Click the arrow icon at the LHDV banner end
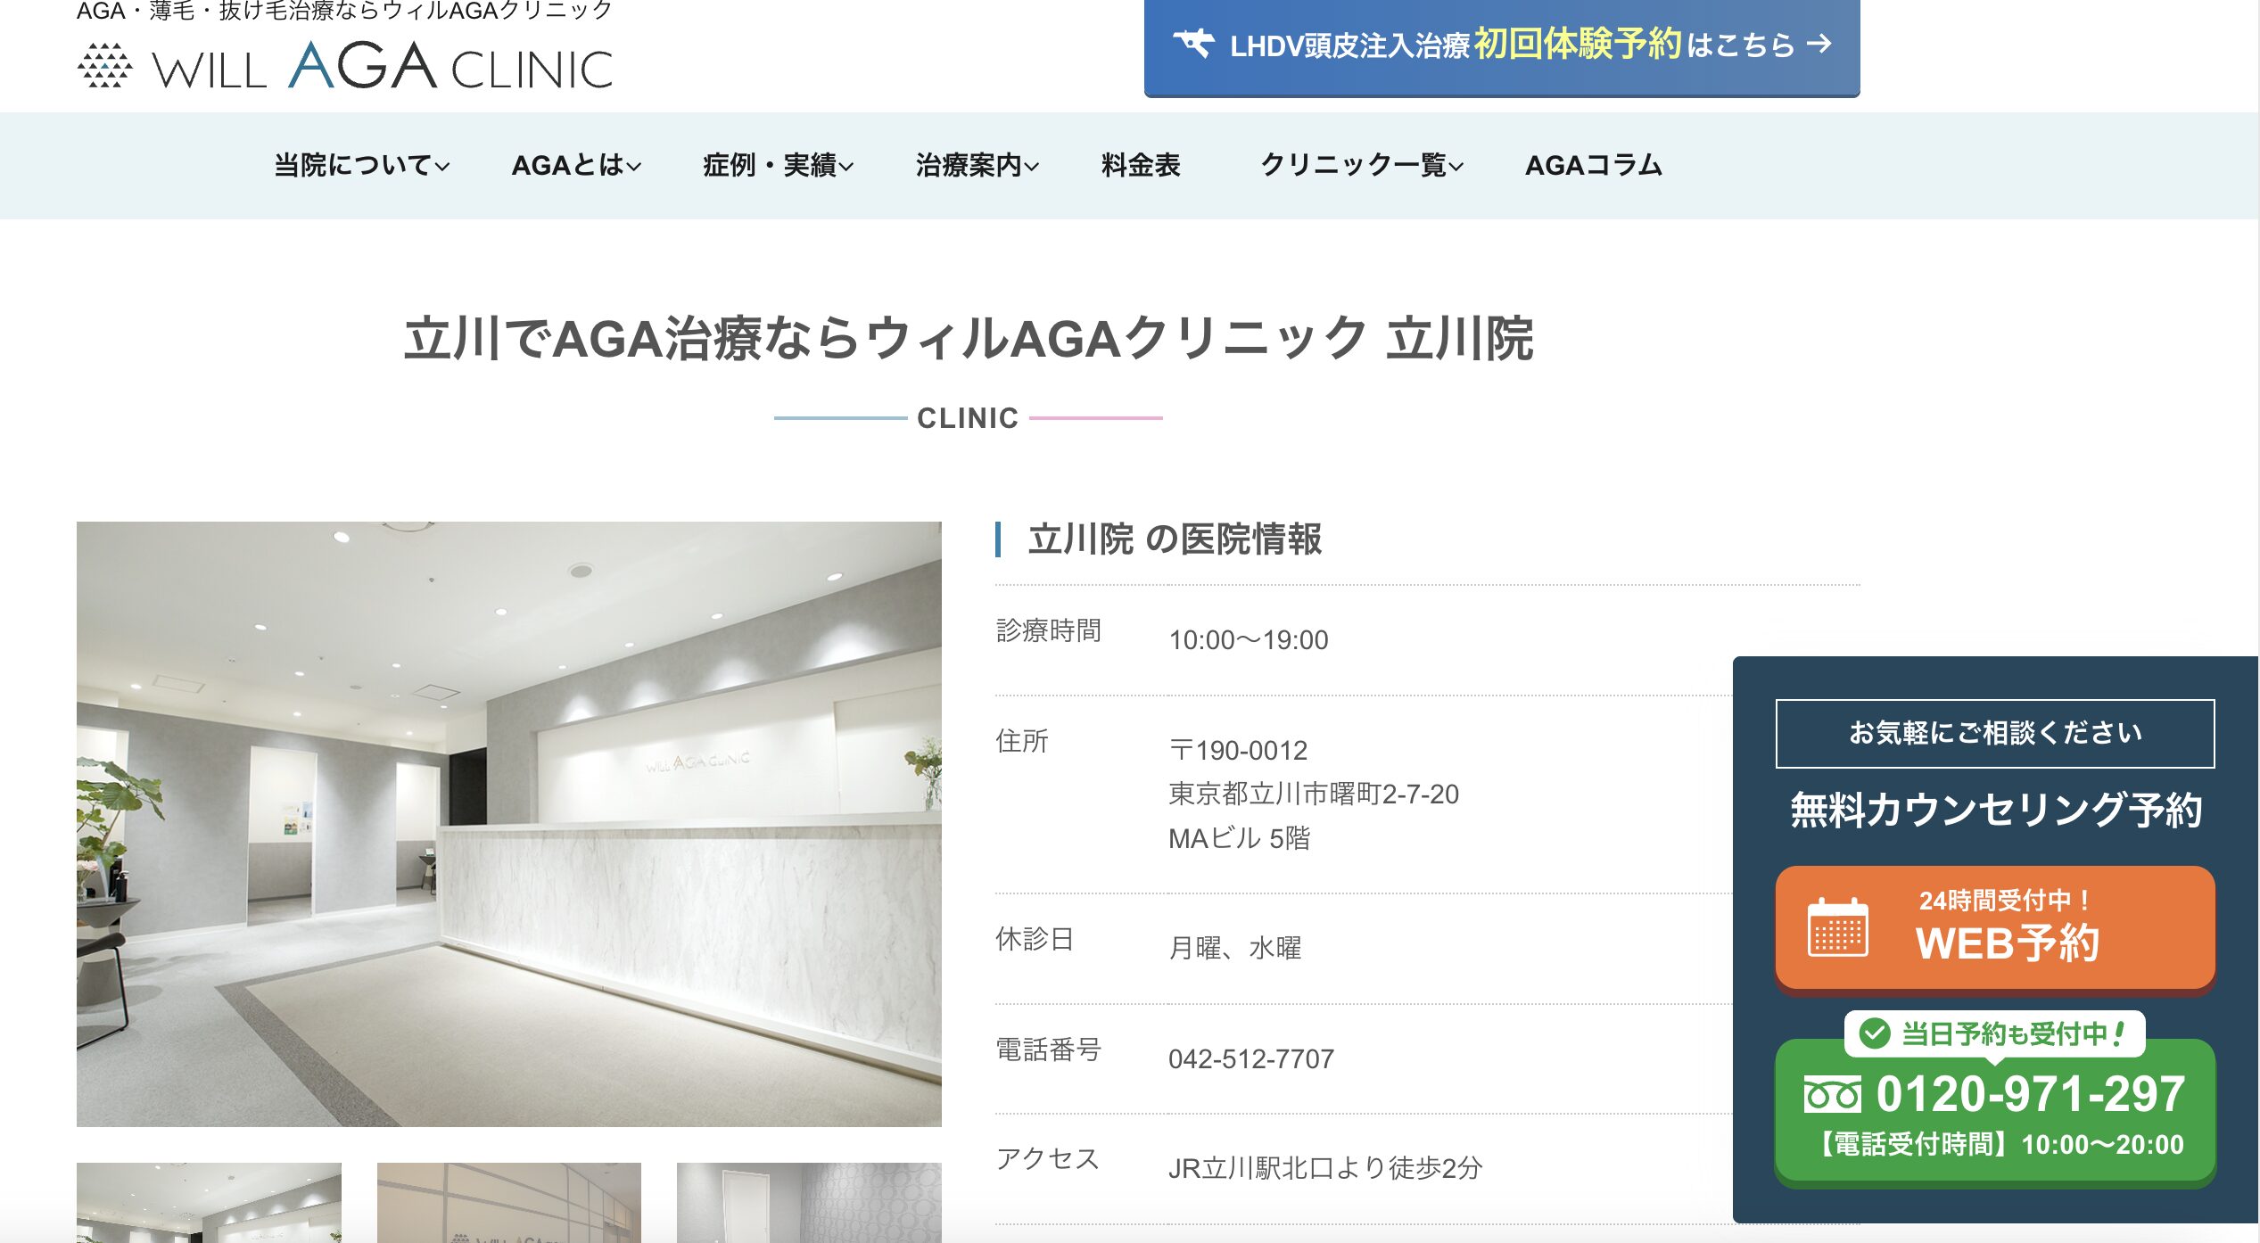Screen dimensions: 2260x1243 click(x=1819, y=43)
